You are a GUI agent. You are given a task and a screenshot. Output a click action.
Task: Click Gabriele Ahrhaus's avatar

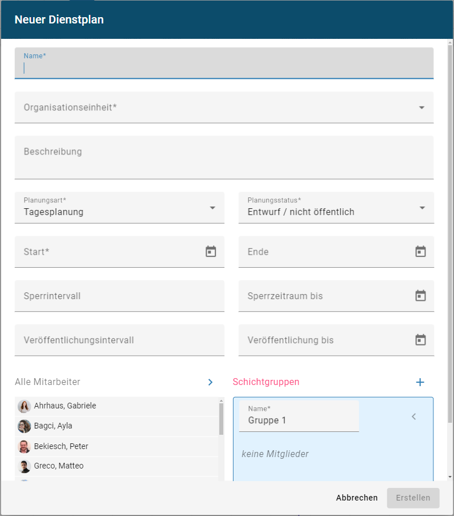point(24,406)
